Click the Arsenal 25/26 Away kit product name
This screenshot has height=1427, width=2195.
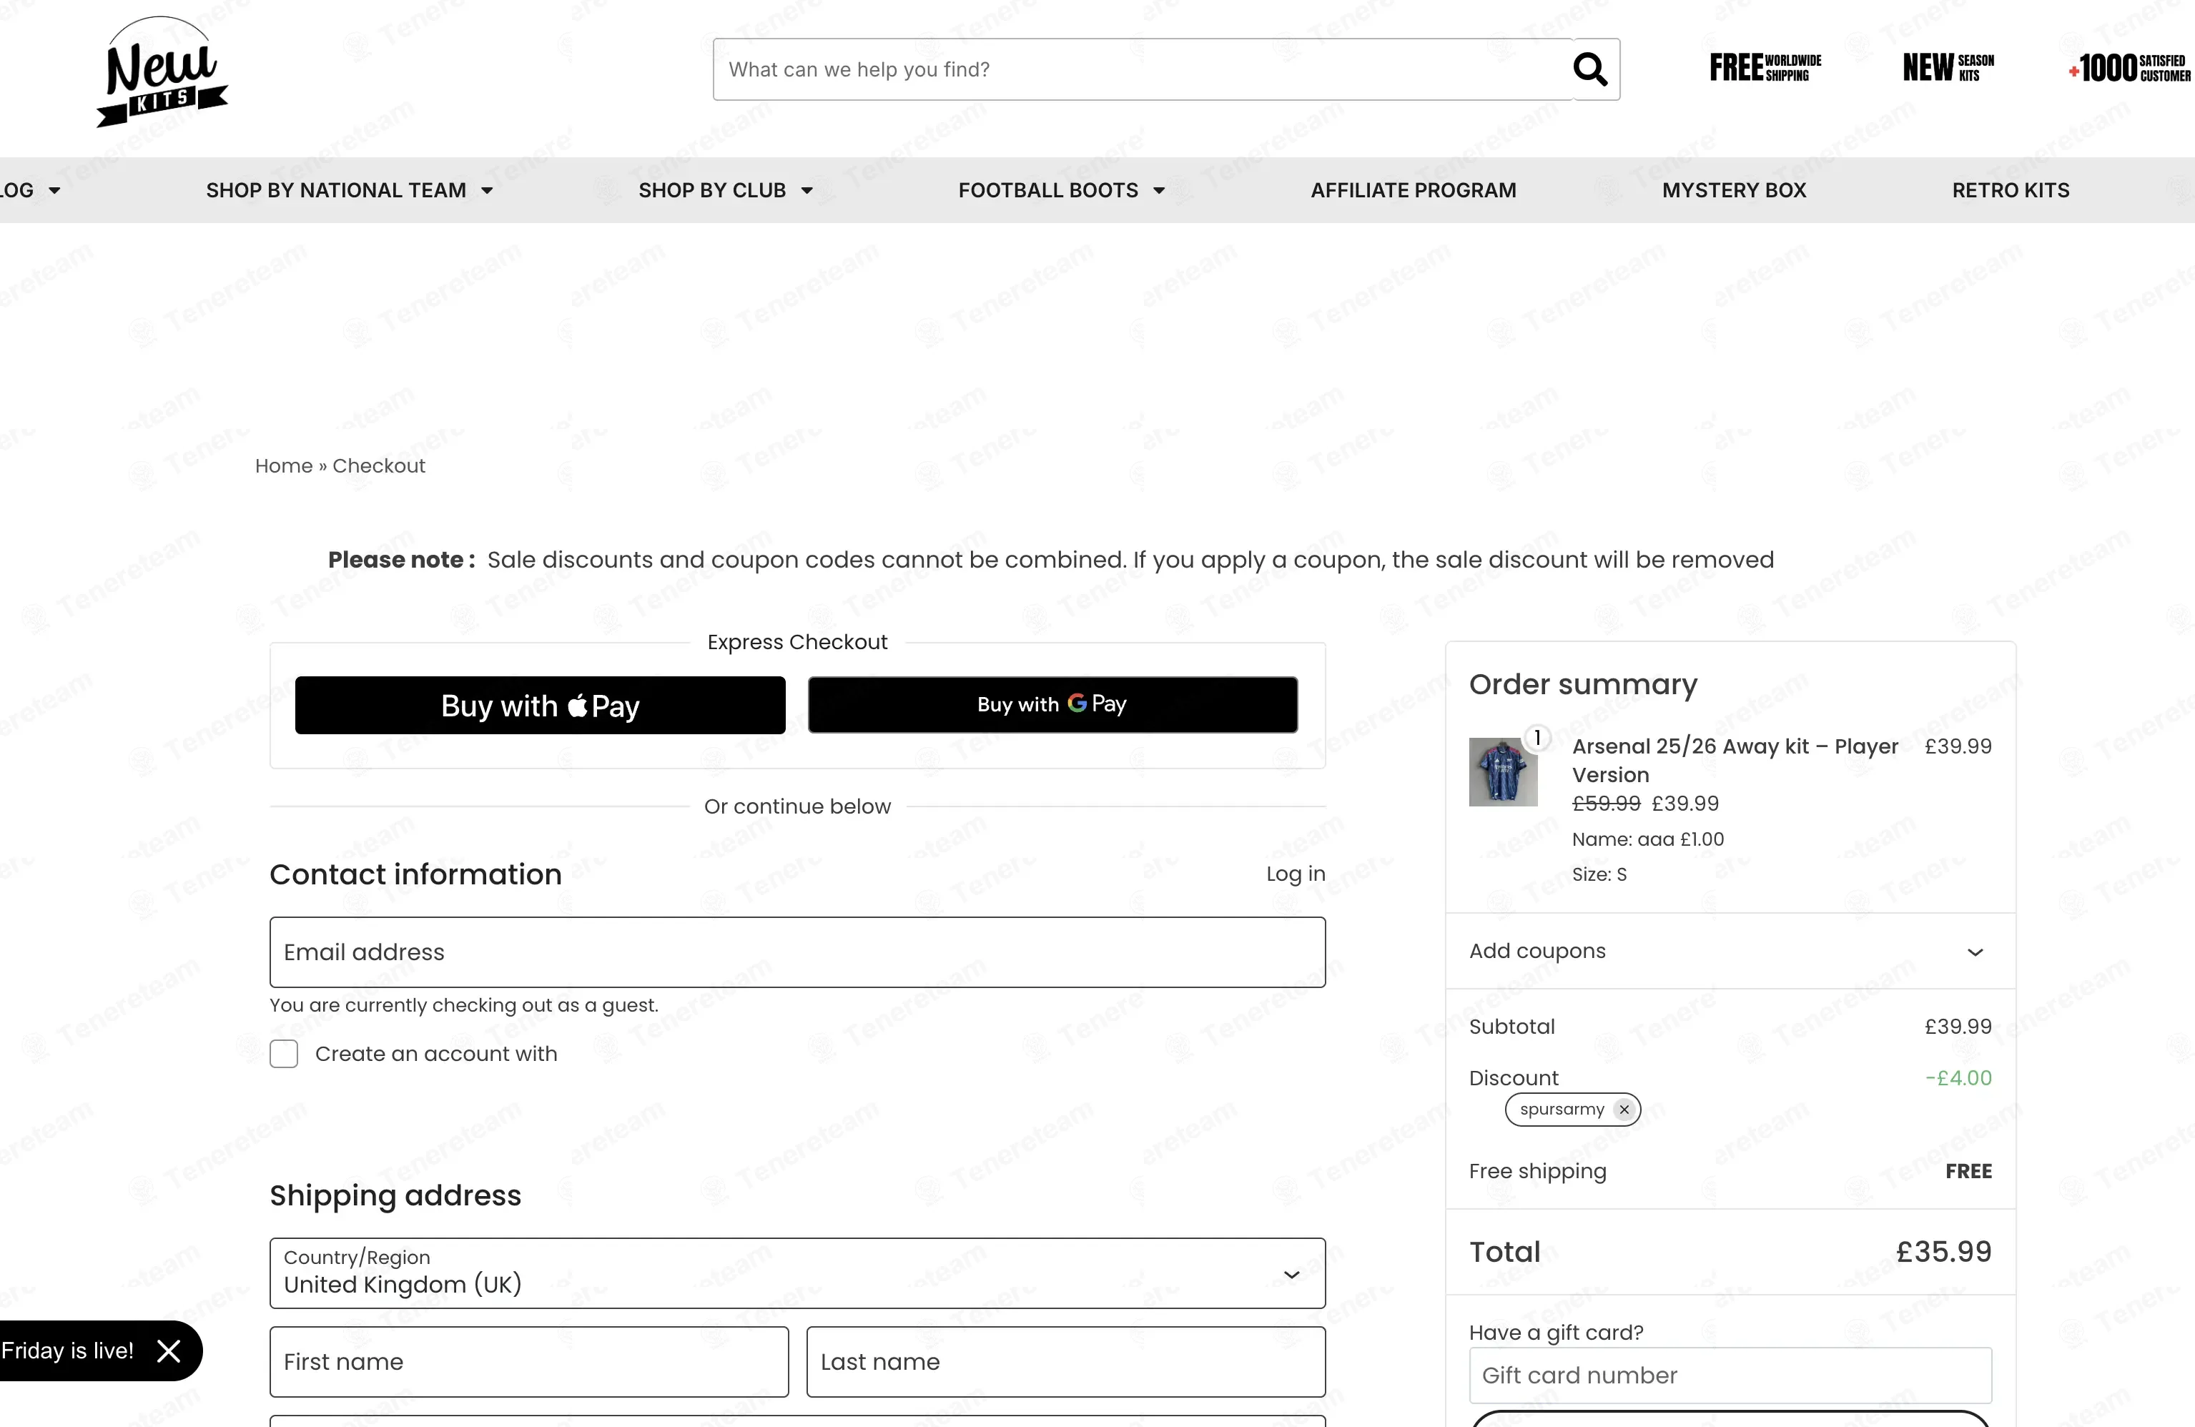pos(1735,760)
